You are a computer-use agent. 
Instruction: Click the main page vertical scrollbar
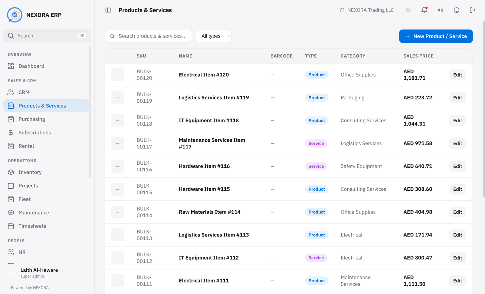(x=483, y=109)
